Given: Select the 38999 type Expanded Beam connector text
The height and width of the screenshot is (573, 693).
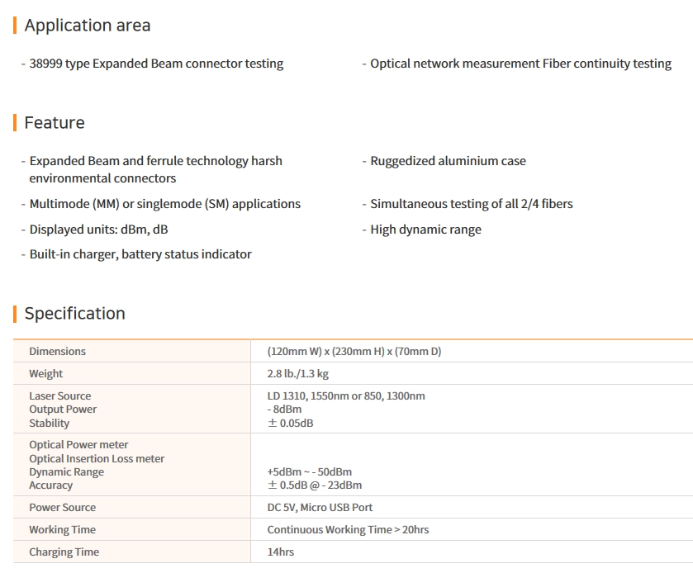Looking at the screenshot, I should point(156,64).
